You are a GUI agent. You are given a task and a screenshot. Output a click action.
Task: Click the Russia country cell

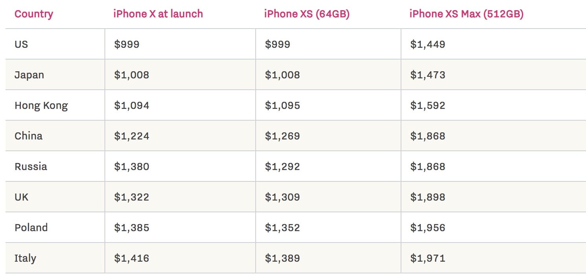[31, 166]
